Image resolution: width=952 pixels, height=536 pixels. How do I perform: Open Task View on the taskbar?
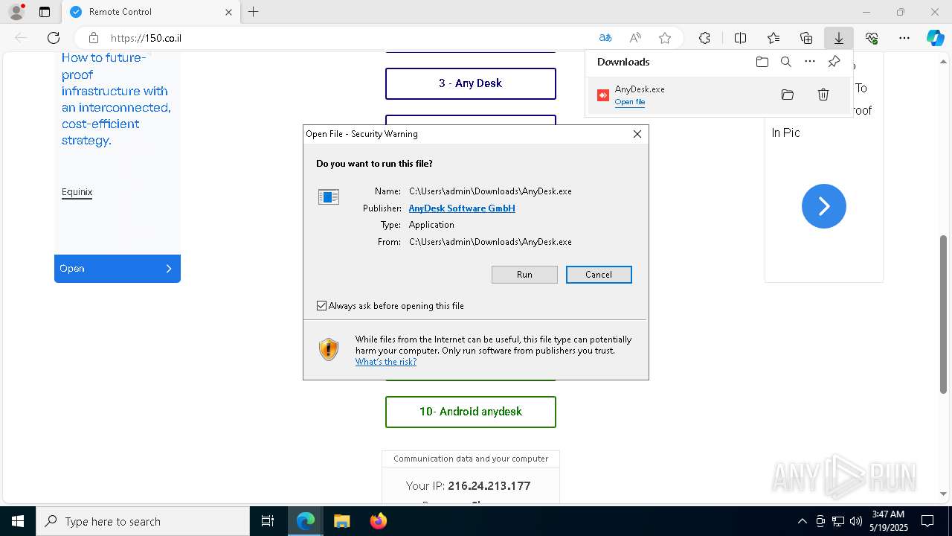click(268, 521)
